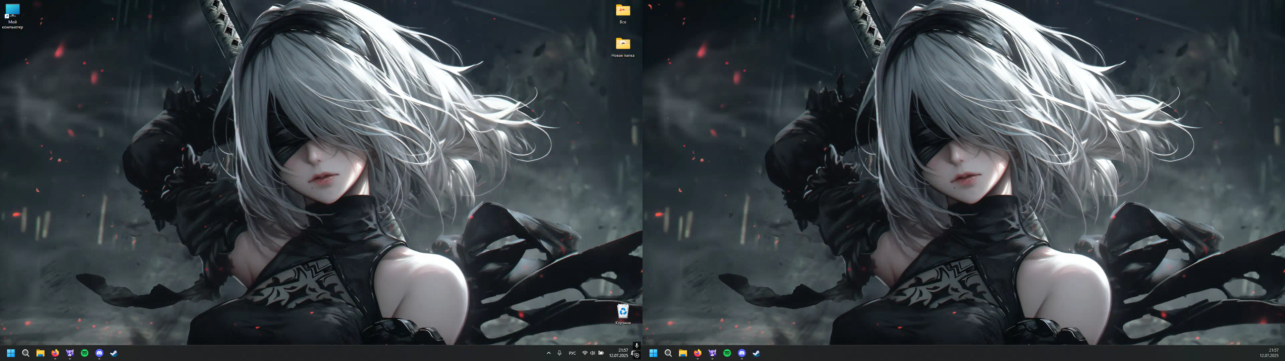
Task: Select the Новая папка desktop folder
Action: [x=622, y=47]
